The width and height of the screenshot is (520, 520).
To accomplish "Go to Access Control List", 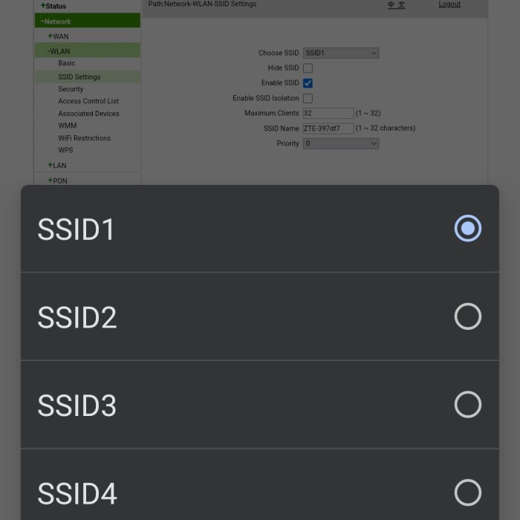I will [88, 101].
